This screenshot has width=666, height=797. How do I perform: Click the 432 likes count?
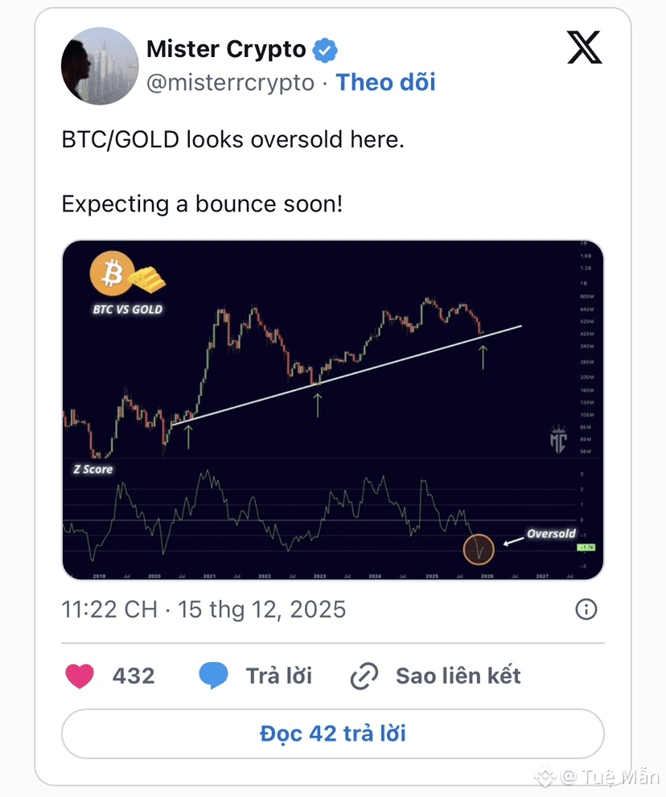(134, 676)
